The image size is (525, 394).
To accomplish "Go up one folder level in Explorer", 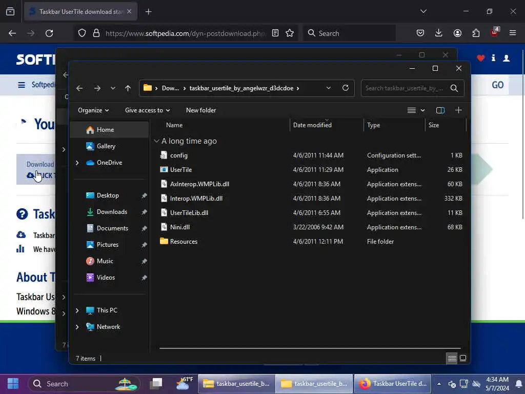I will click(x=128, y=88).
